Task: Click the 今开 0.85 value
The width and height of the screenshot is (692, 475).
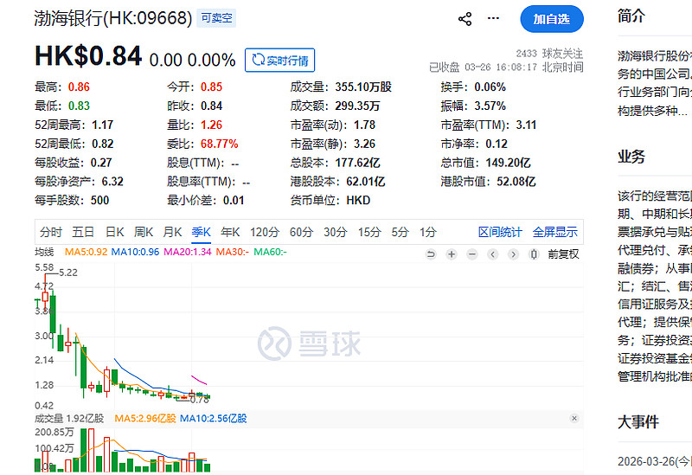Action: click(x=211, y=87)
